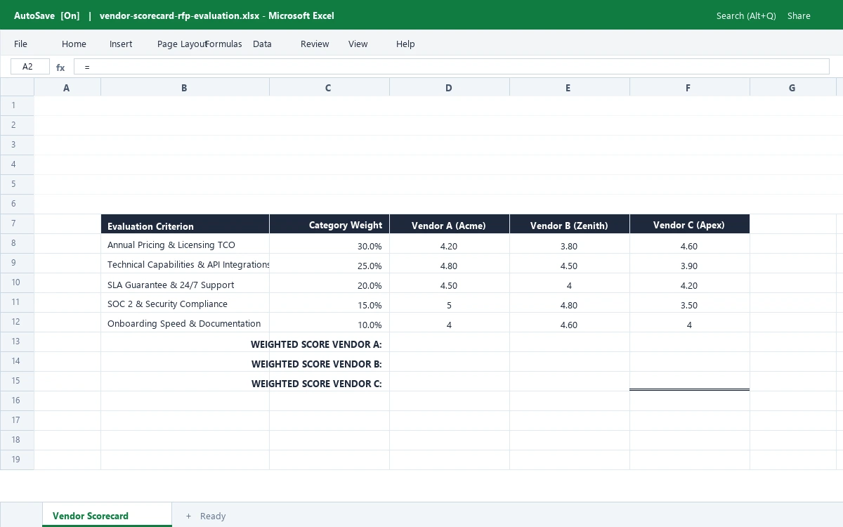Click the Category Weight header cell

329,224
